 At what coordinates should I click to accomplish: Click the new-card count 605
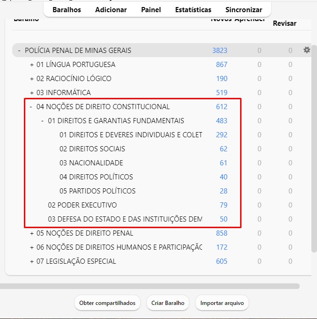(x=221, y=261)
